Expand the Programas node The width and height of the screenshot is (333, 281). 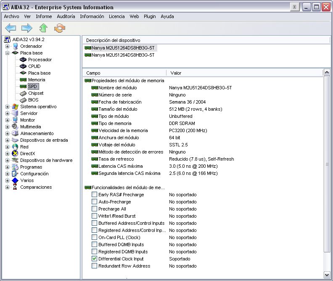point(8,167)
